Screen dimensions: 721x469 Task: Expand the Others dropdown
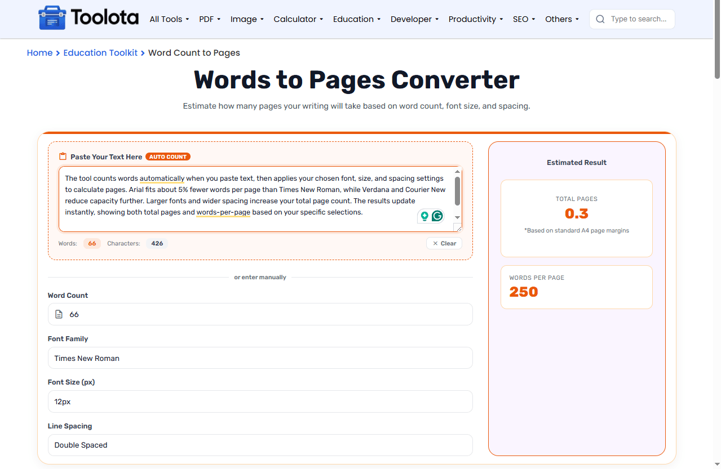562,19
